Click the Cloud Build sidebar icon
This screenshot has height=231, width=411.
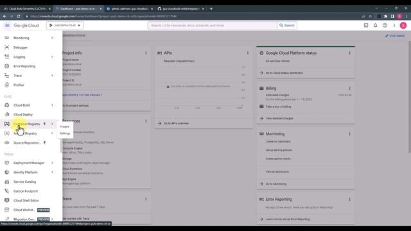point(7,105)
